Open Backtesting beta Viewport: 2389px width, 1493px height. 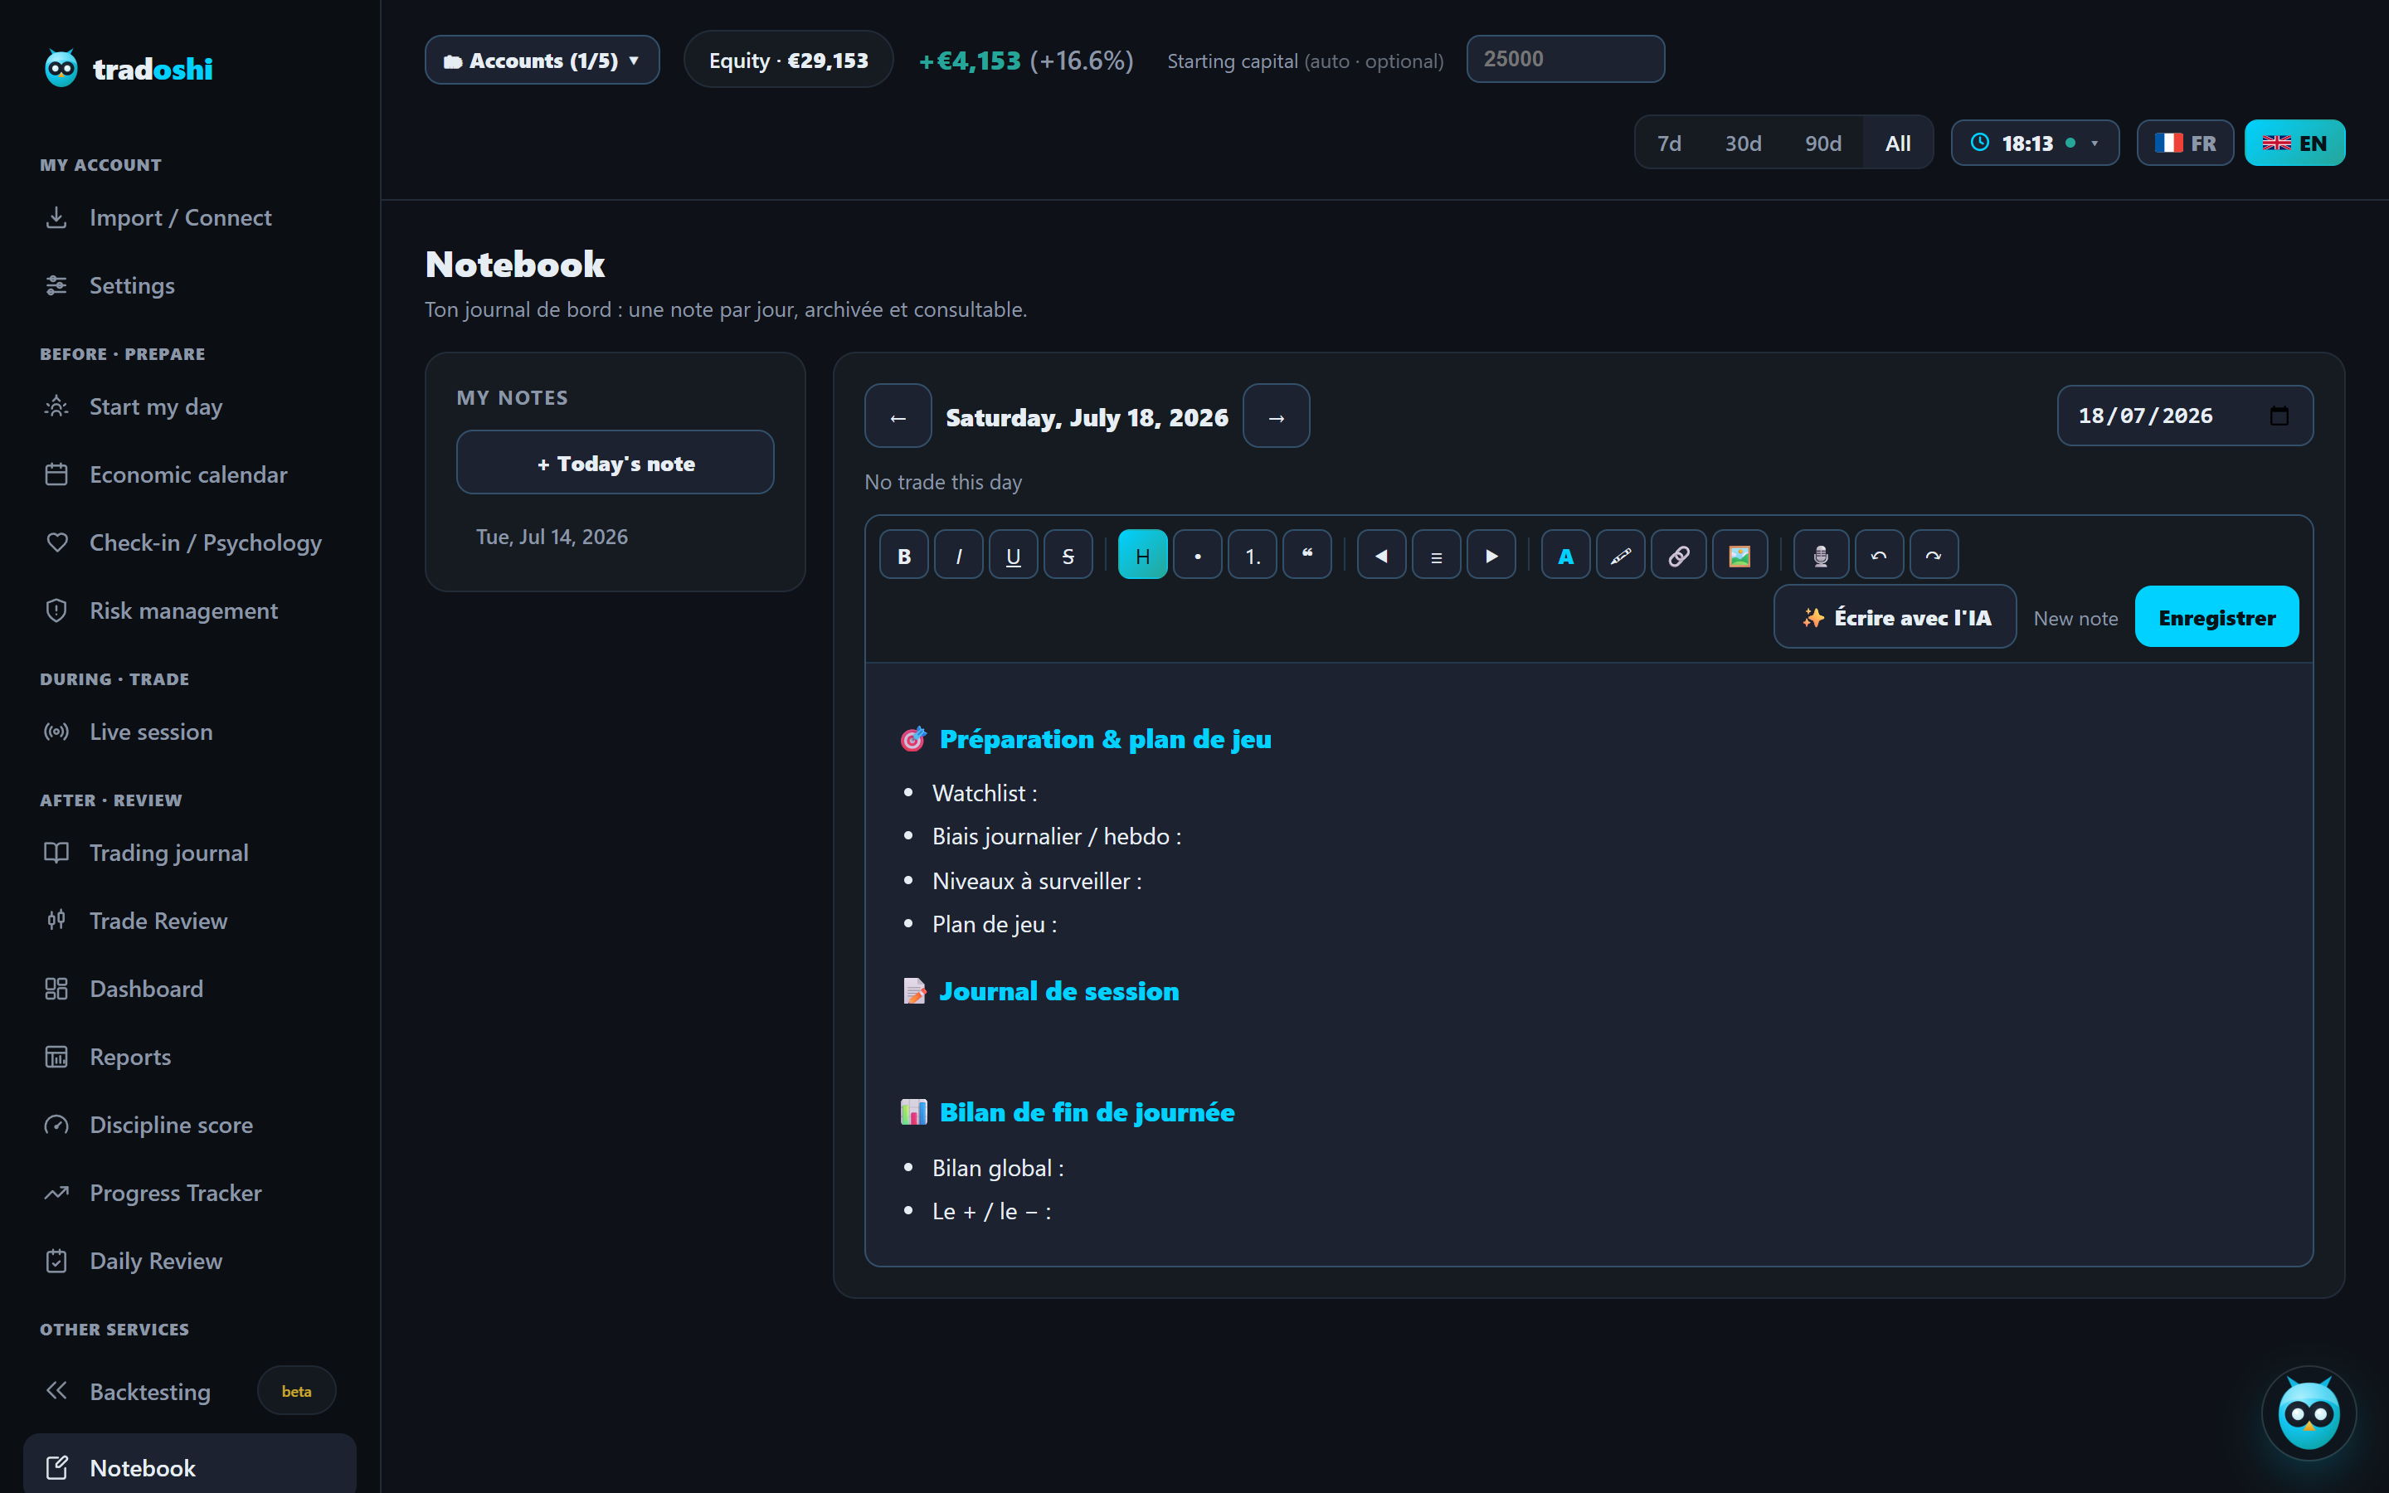click(x=189, y=1391)
